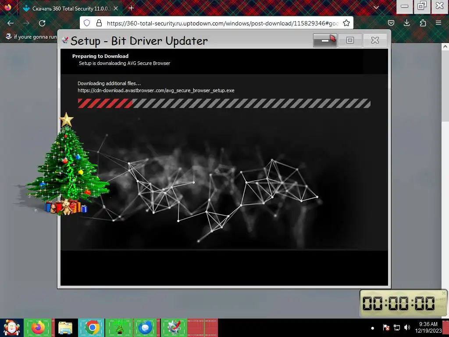Click 'Setup is downaloading AVG Secure Browser' text
The image size is (449, 337).
coord(125,63)
